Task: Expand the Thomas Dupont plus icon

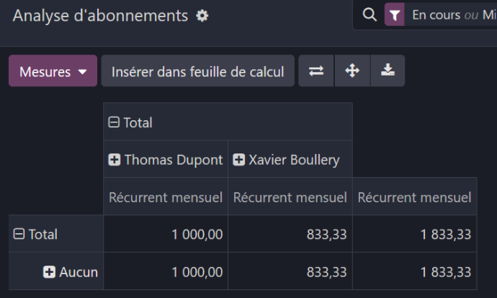Action: [x=114, y=160]
